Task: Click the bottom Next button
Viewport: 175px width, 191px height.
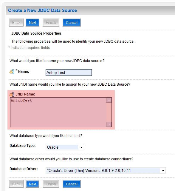Action: click(32, 184)
